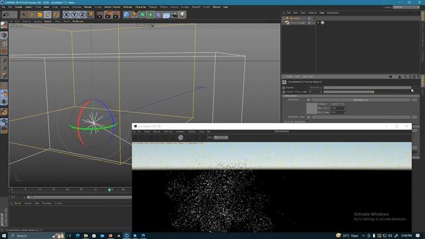
Task: Click the green Subdivision Surface generator icon
Action: click(x=142, y=15)
